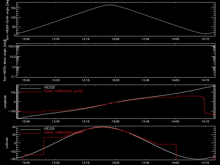
Task: Click Solar reflection point legend in Latitude plot
Action: pos(64,132)
